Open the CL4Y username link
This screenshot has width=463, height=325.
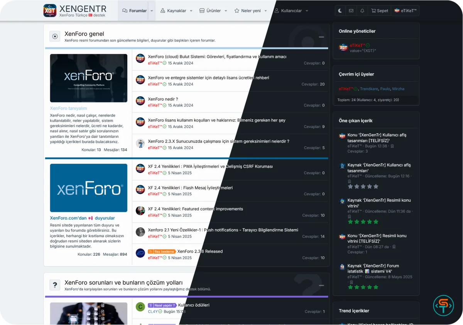point(153,312)
